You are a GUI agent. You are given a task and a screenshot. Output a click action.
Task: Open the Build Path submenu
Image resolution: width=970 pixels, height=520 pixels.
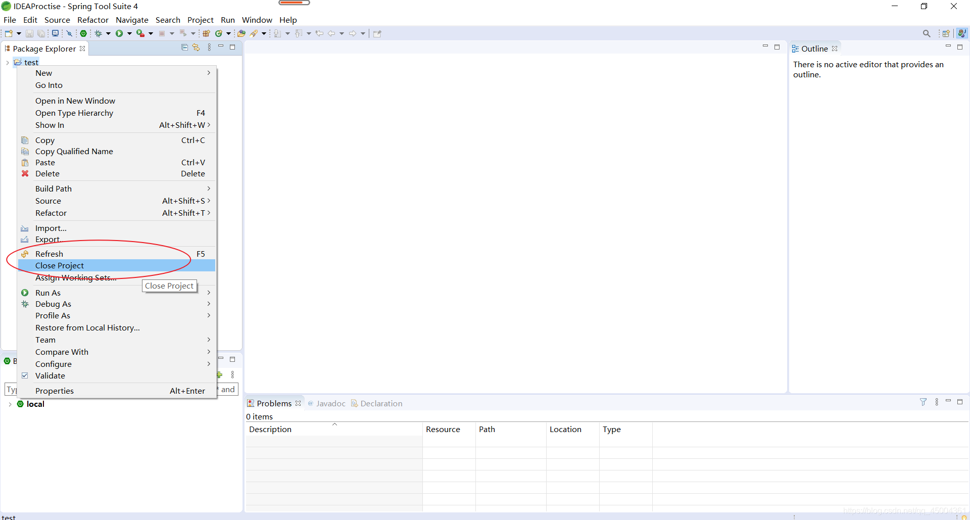[x=117, y=188]
